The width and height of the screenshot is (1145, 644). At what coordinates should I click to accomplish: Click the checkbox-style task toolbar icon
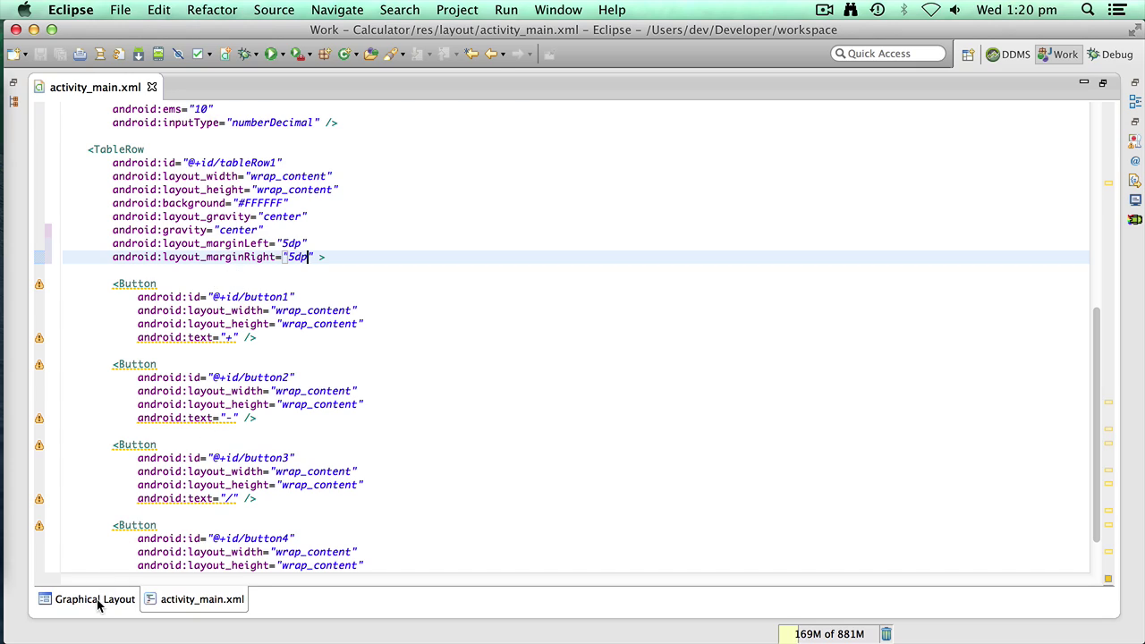point(198,54)
